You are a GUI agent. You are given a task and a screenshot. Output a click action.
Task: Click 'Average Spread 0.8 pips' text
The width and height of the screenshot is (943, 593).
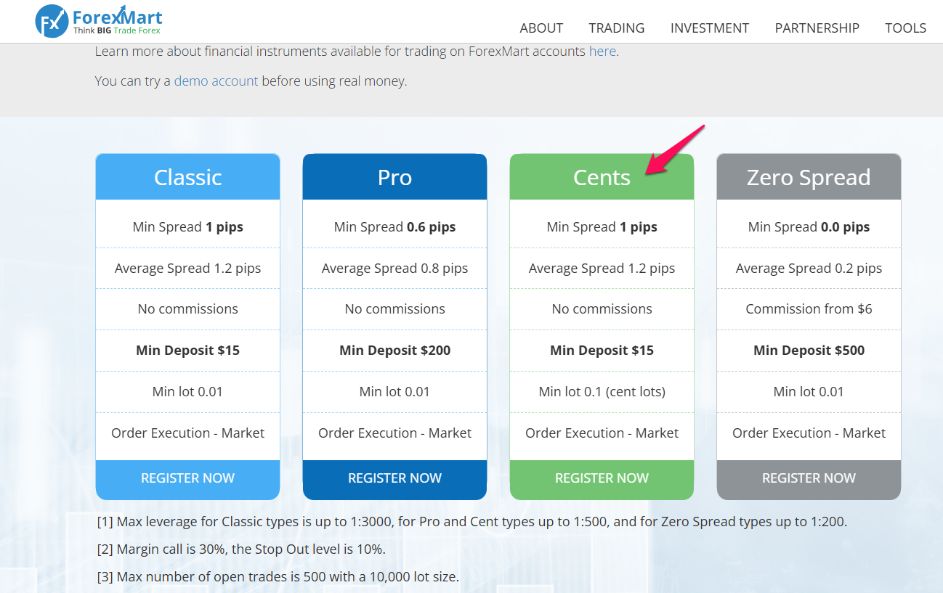pyautogui.click(x=394, y=269)
